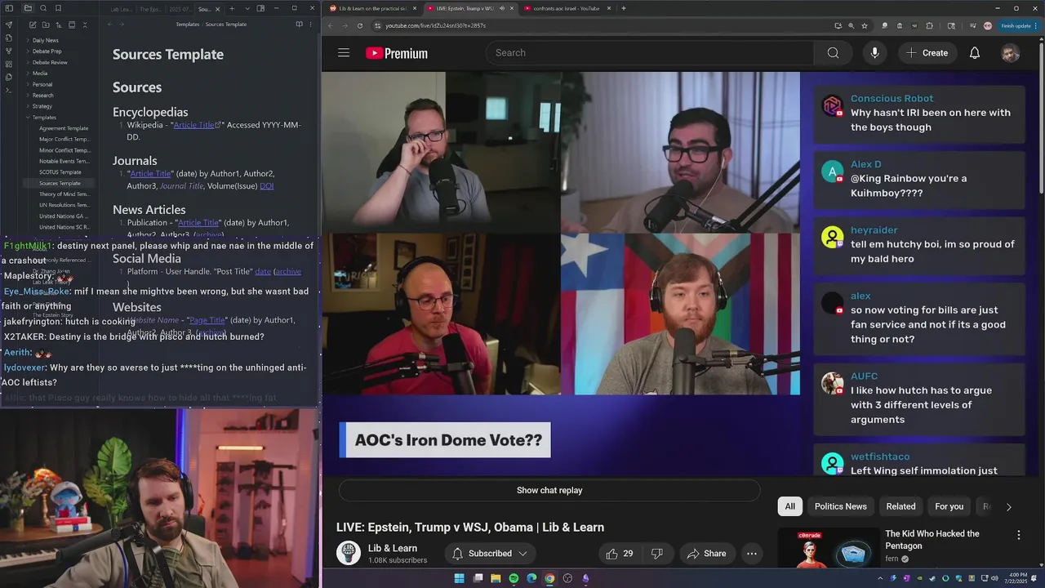
Task: Dislike the video thumbs-down button
Action: tap(657, 554)
